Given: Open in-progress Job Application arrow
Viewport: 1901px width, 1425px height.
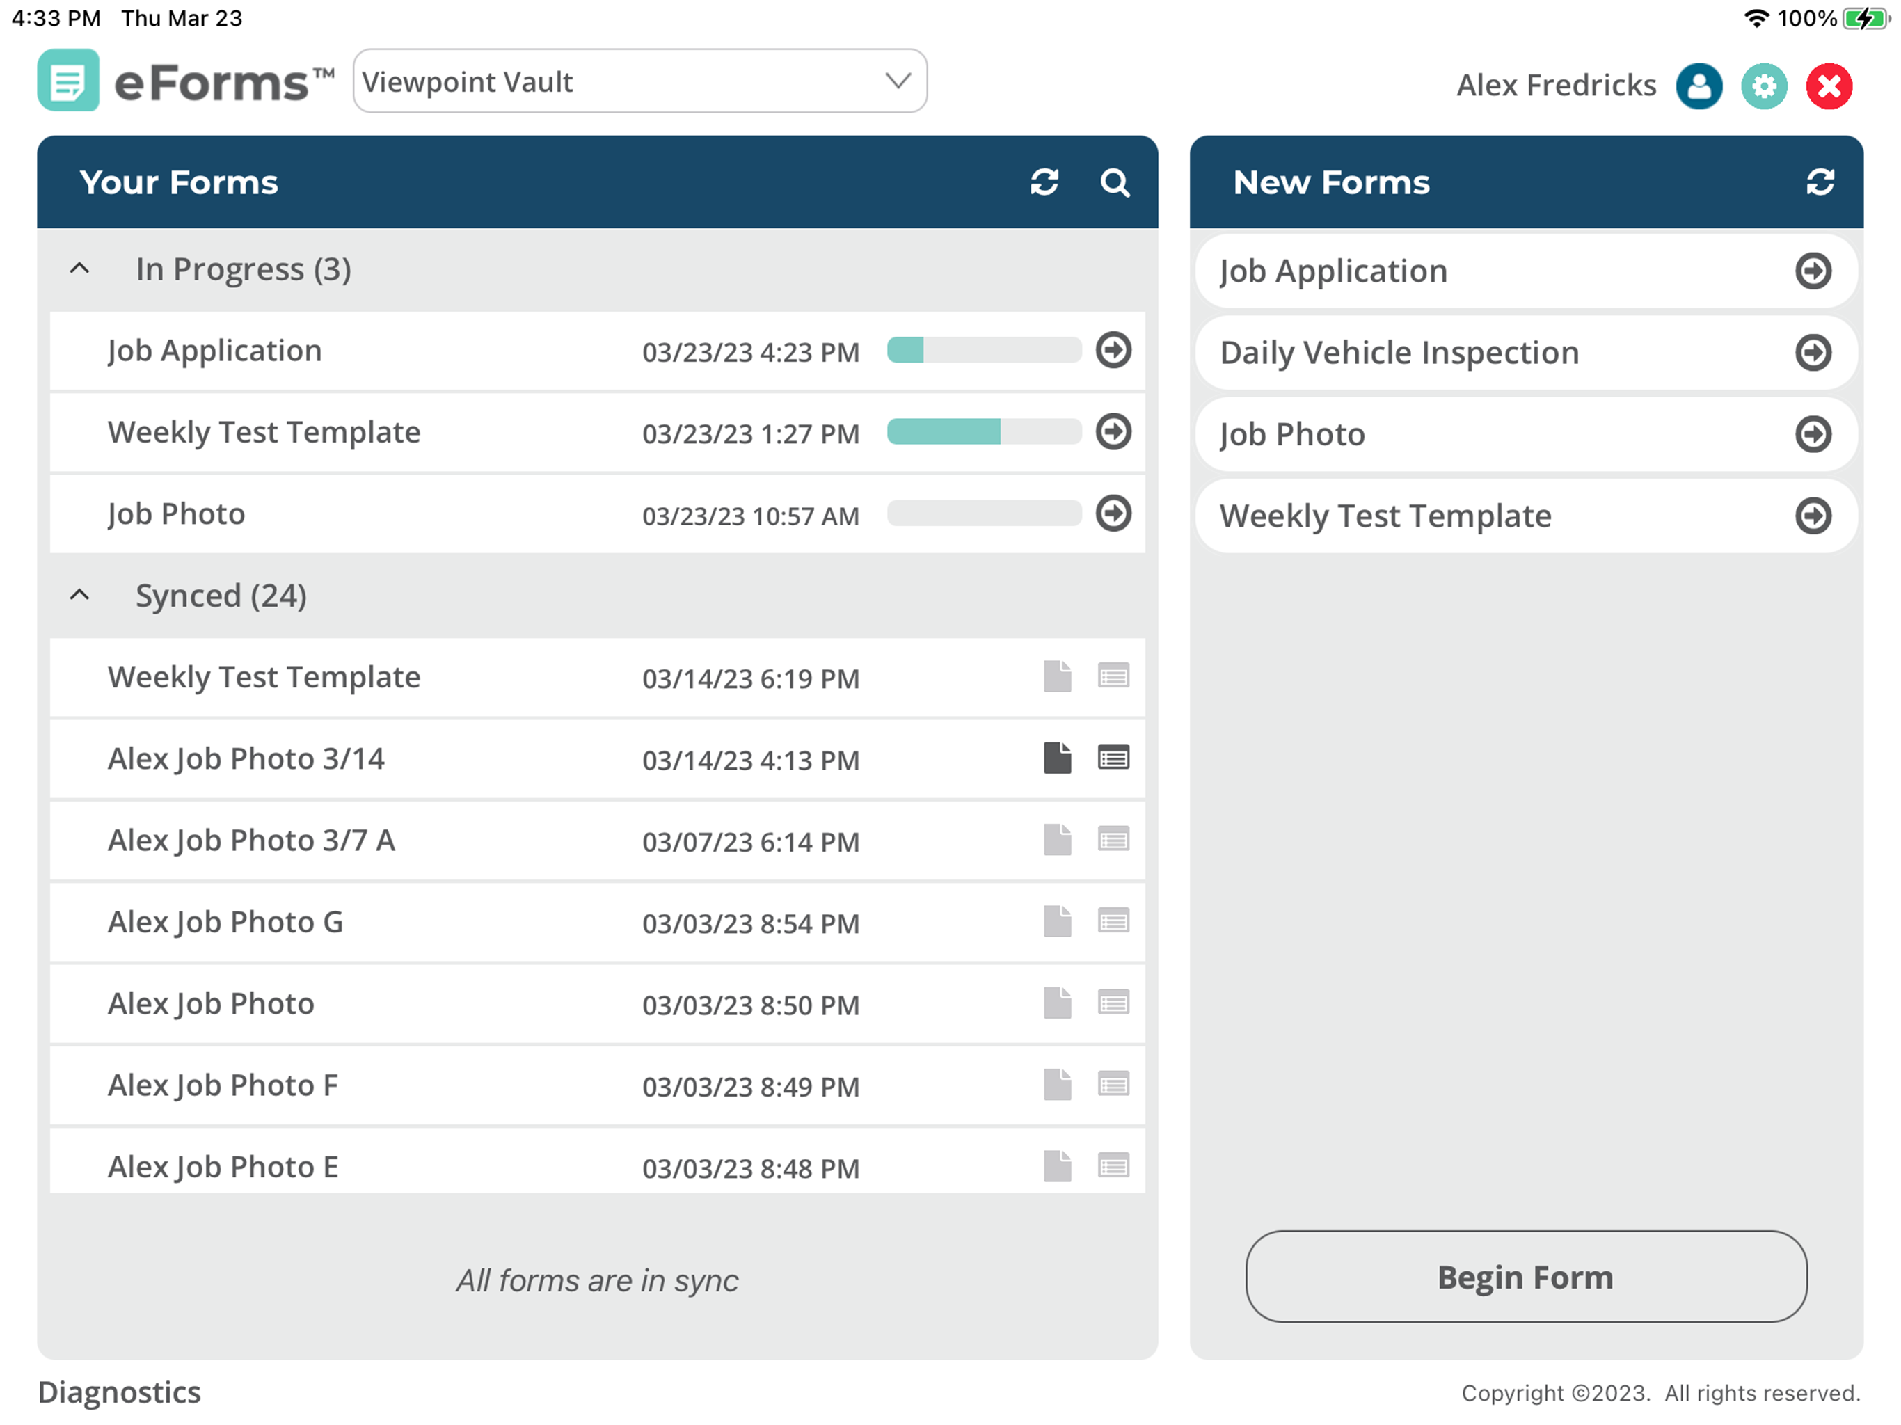Looking at the screenshot, I should (1114, 350).
